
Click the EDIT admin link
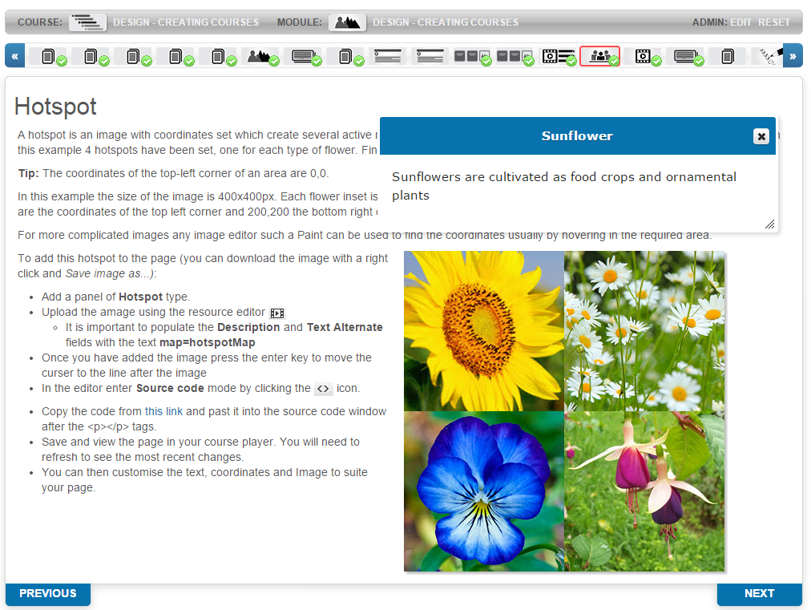740,22
